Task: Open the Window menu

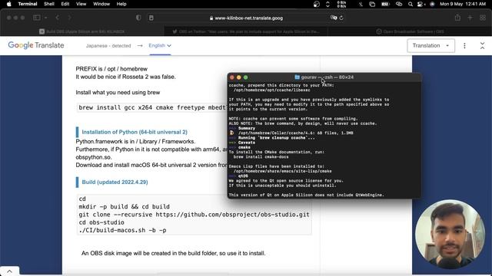Action: coord(101,4)
